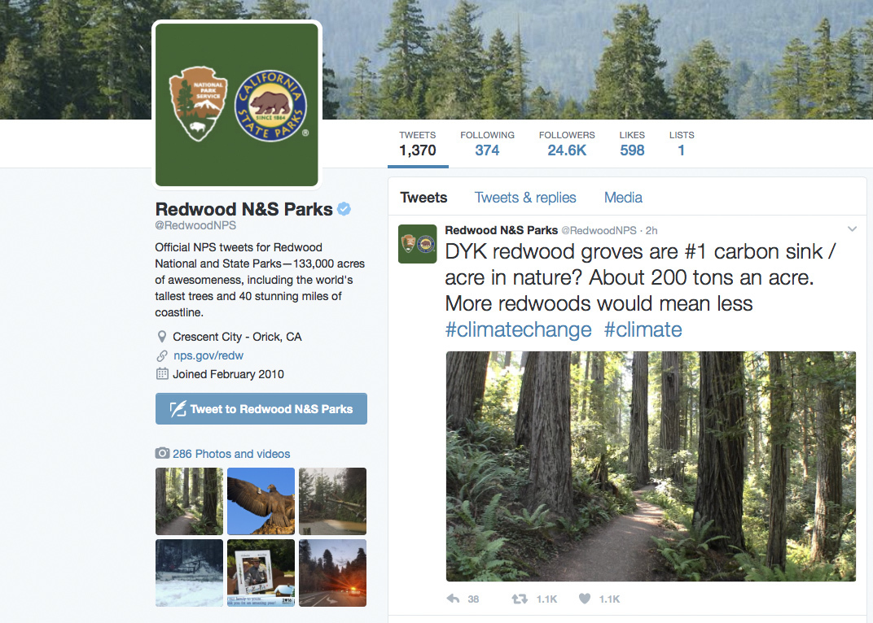The width and height of the screenshot is (873, 623).
Task: Open the tweet options dropdown caret
Action: point(852,229)
